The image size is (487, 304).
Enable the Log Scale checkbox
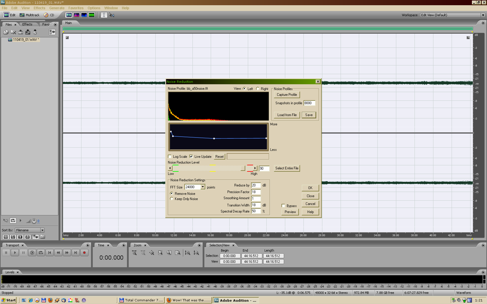click(x=170, y=157)
